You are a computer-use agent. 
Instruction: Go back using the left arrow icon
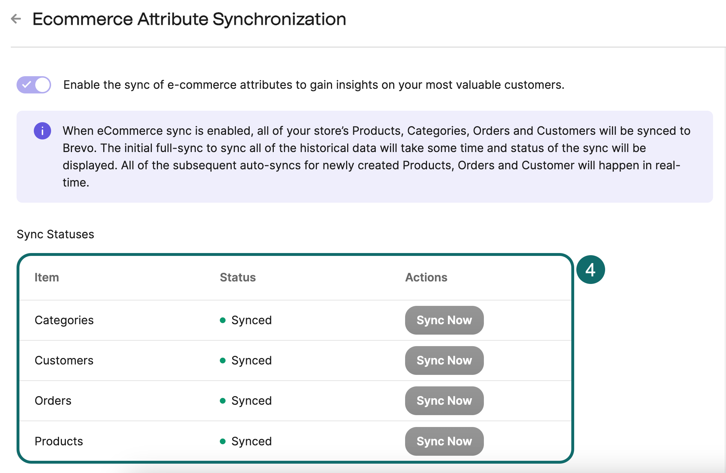16,19
